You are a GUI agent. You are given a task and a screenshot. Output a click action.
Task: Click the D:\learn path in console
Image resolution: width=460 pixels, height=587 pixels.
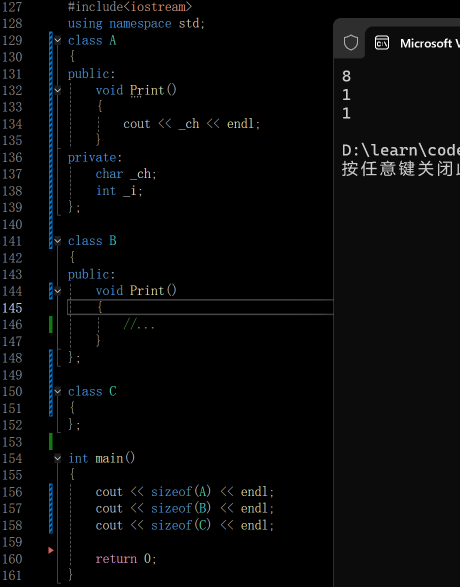[400, 150]
